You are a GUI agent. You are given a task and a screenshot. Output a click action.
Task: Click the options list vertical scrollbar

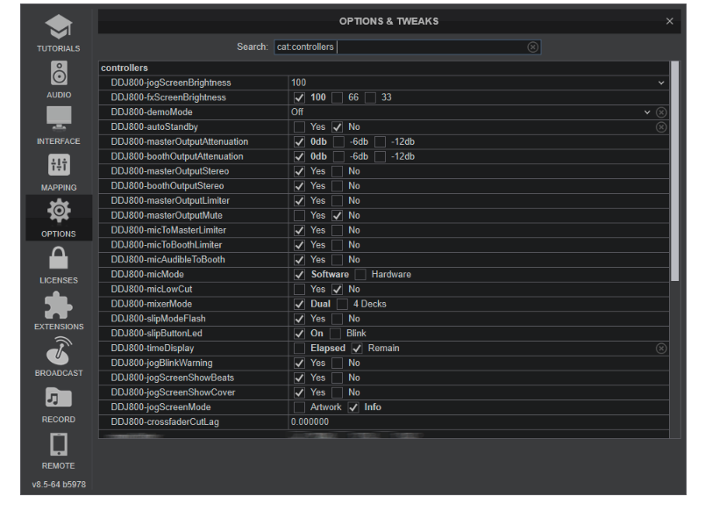click(x=674, y=171)
